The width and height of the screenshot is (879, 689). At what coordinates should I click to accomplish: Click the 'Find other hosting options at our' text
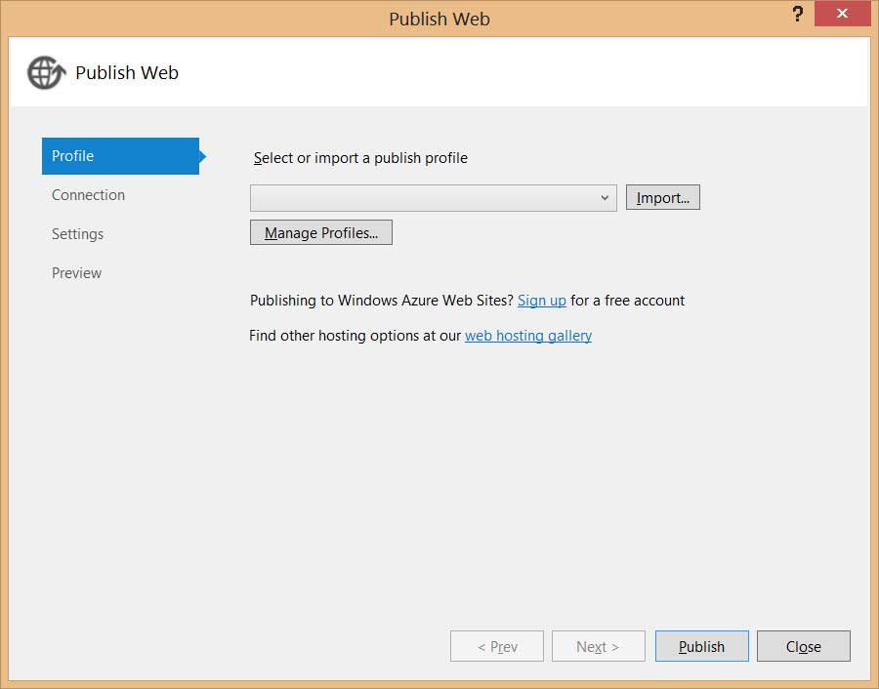coord(355,336)
